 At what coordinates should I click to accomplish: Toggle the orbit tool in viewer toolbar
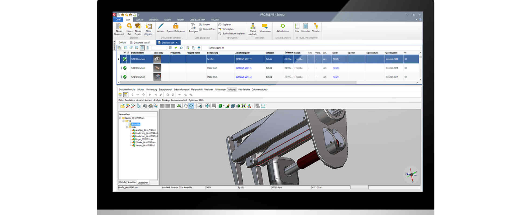pos(191,106)
